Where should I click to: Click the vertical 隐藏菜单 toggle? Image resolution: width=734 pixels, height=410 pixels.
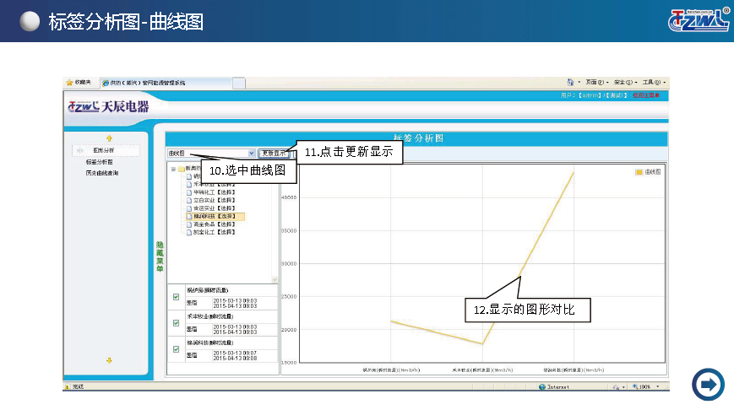(160, 256)
